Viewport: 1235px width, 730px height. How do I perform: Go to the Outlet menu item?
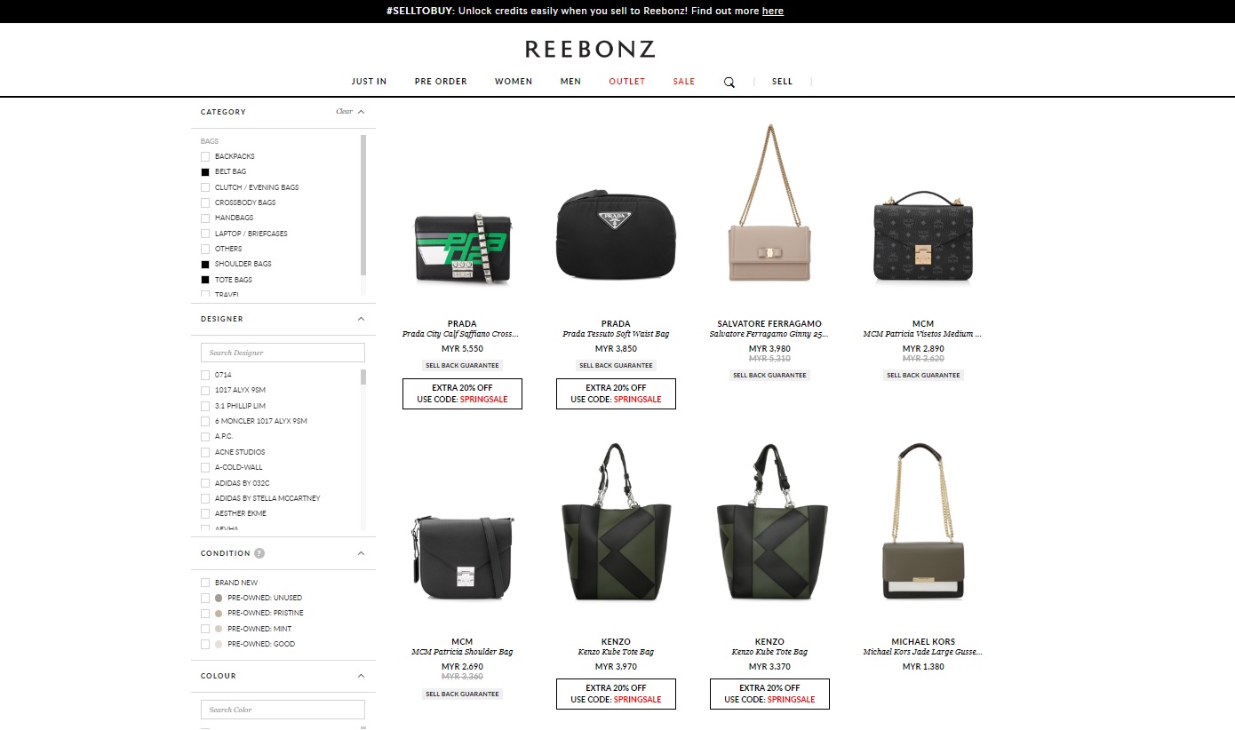(x=627, y=82)
